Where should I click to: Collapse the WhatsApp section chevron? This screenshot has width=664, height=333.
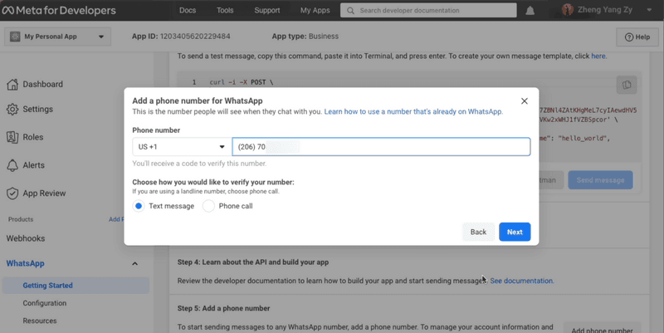(x=134, y=263)
